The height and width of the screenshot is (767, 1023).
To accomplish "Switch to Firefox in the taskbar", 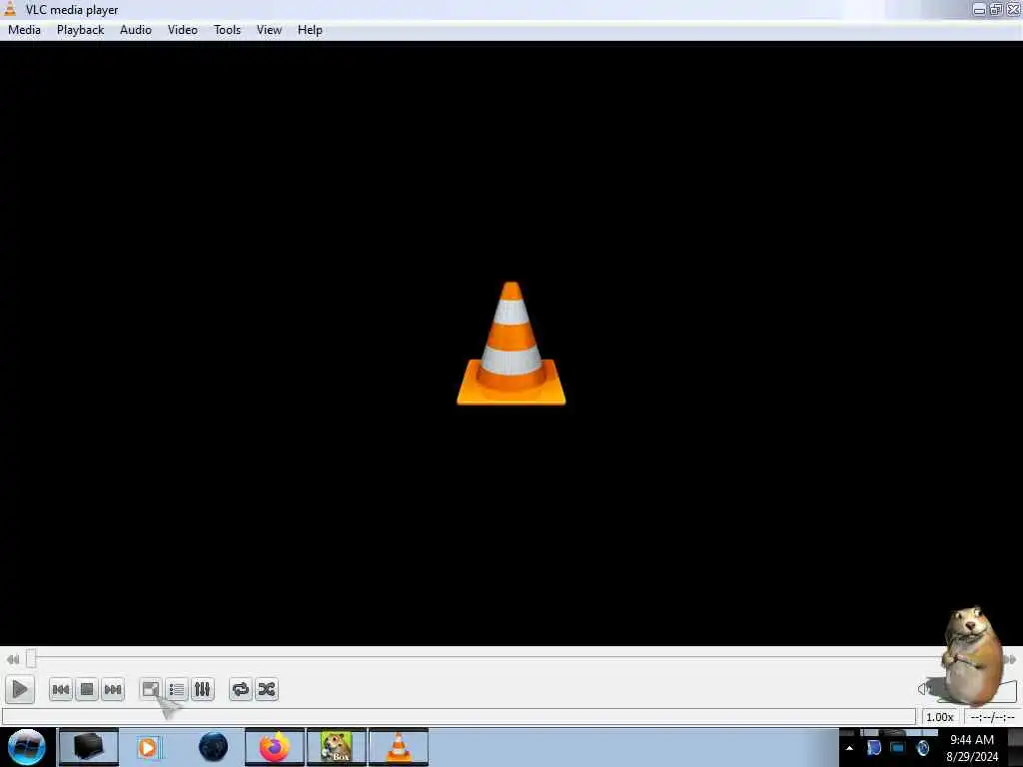I will click(275, 747).
